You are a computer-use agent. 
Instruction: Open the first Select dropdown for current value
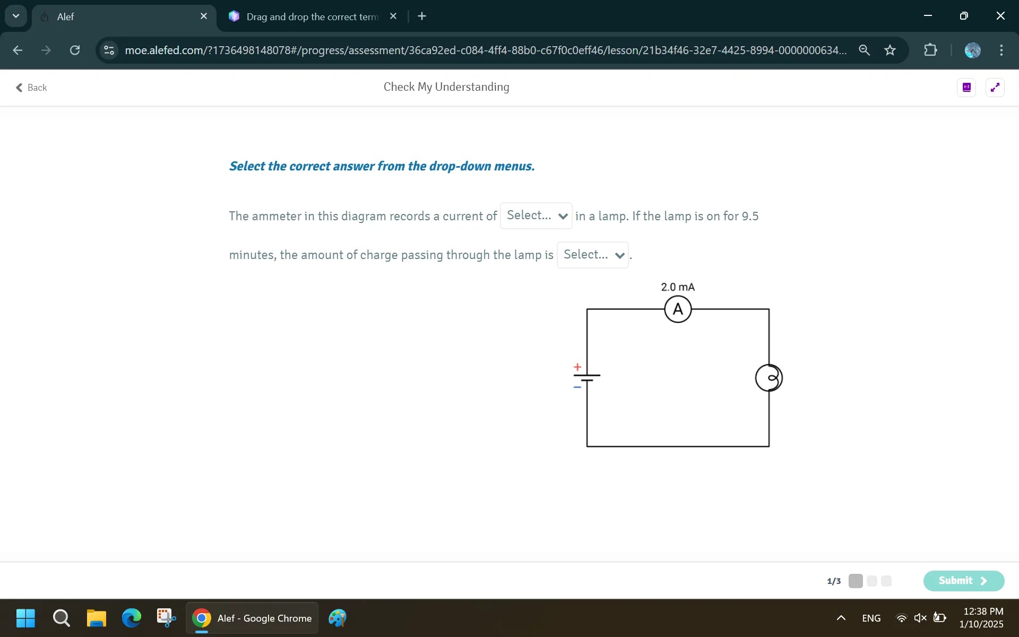coord(536,216)
